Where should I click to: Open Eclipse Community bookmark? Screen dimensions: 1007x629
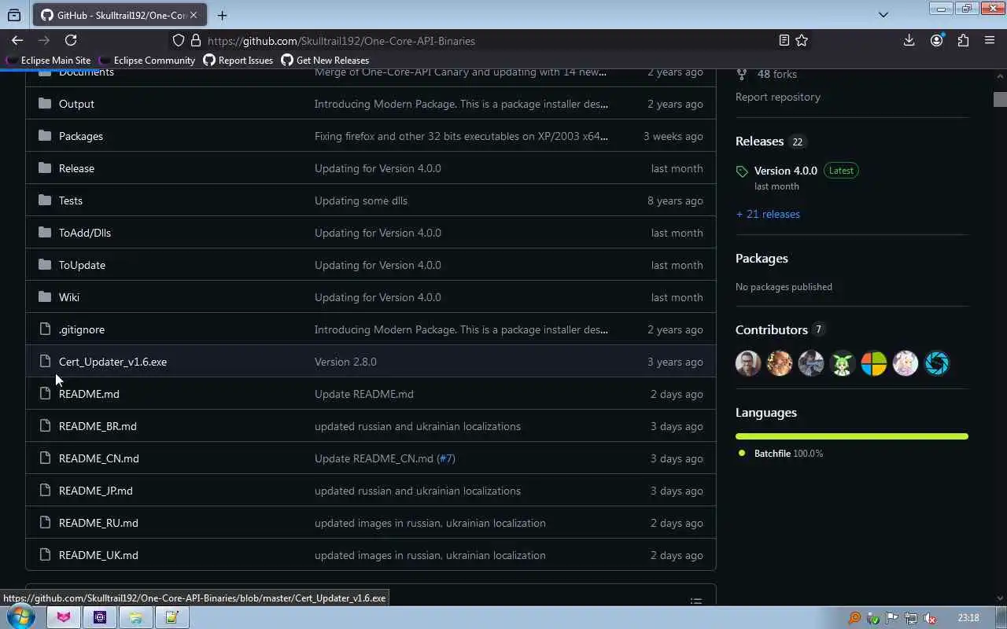click(x=147, y=61)
